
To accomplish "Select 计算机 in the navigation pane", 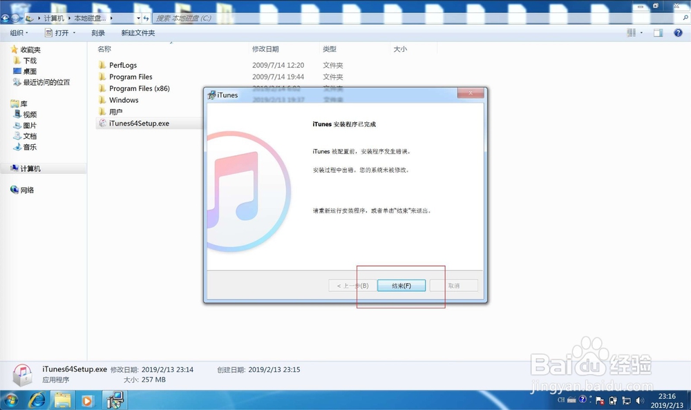I will pyautogui.click(x=30, y=168).
